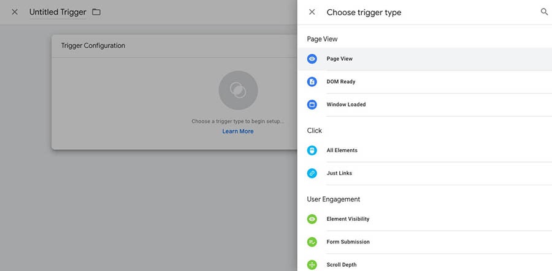
Task: Click the Just Links chain icon
Action: point(312,173)
